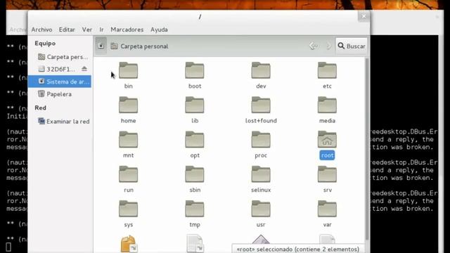Open the Ayuda menu

pyautogui.click(x=159, y=30)
